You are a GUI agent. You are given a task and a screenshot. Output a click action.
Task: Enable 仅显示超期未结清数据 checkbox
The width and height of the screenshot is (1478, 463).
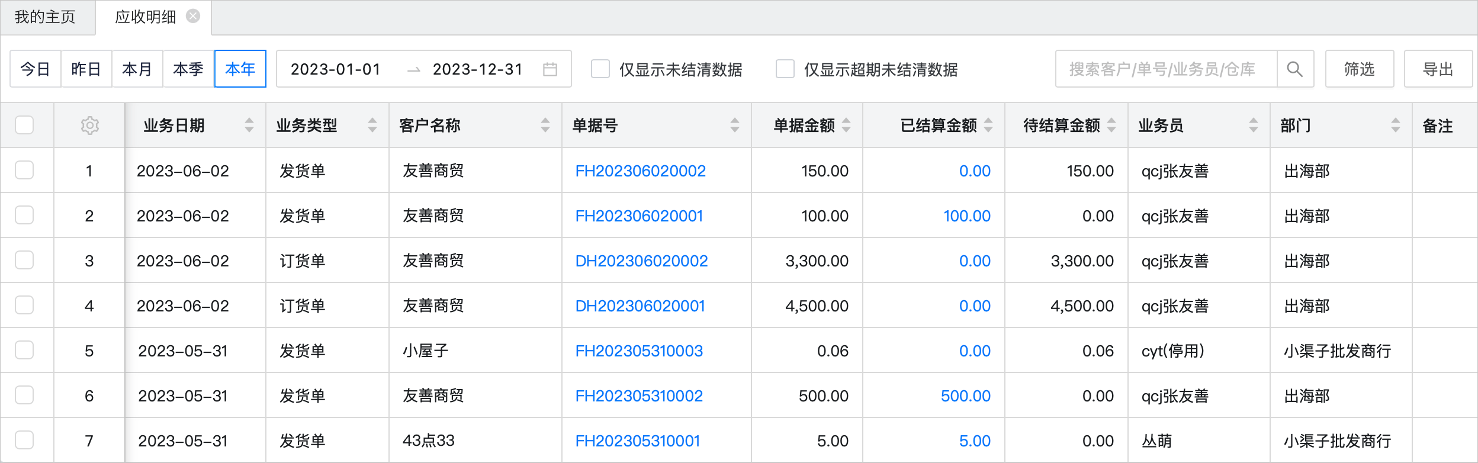tap(785, 69)
